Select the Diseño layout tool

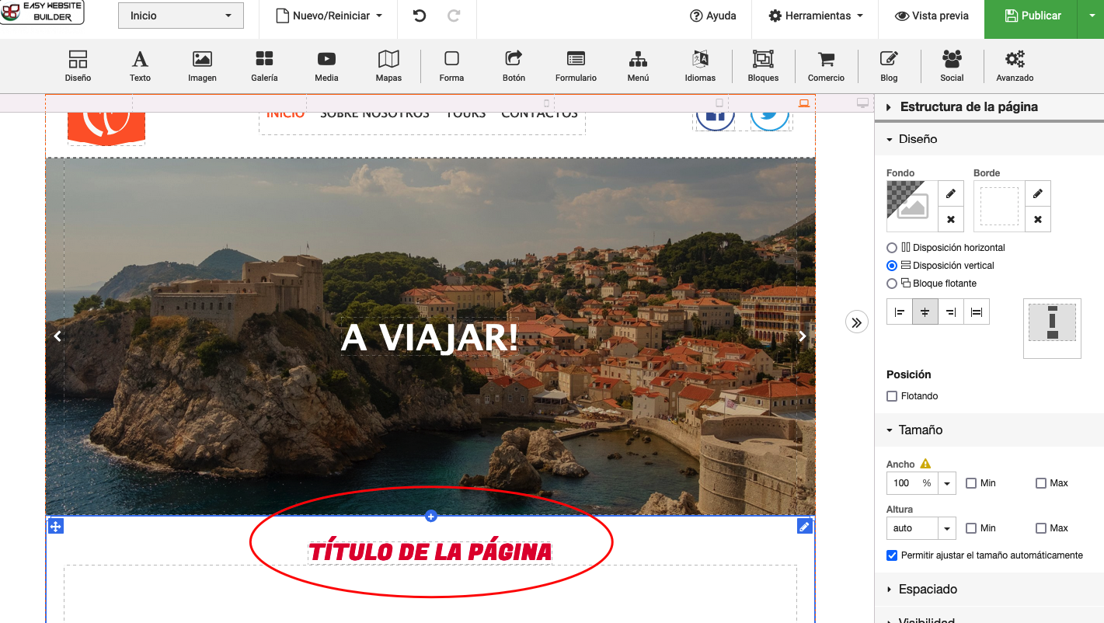[x=78, y=66]
